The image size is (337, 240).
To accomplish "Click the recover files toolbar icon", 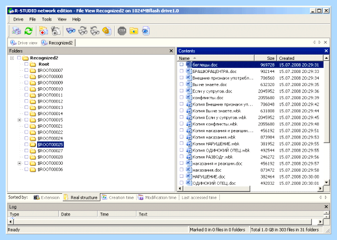I will (x=43, y=31).
